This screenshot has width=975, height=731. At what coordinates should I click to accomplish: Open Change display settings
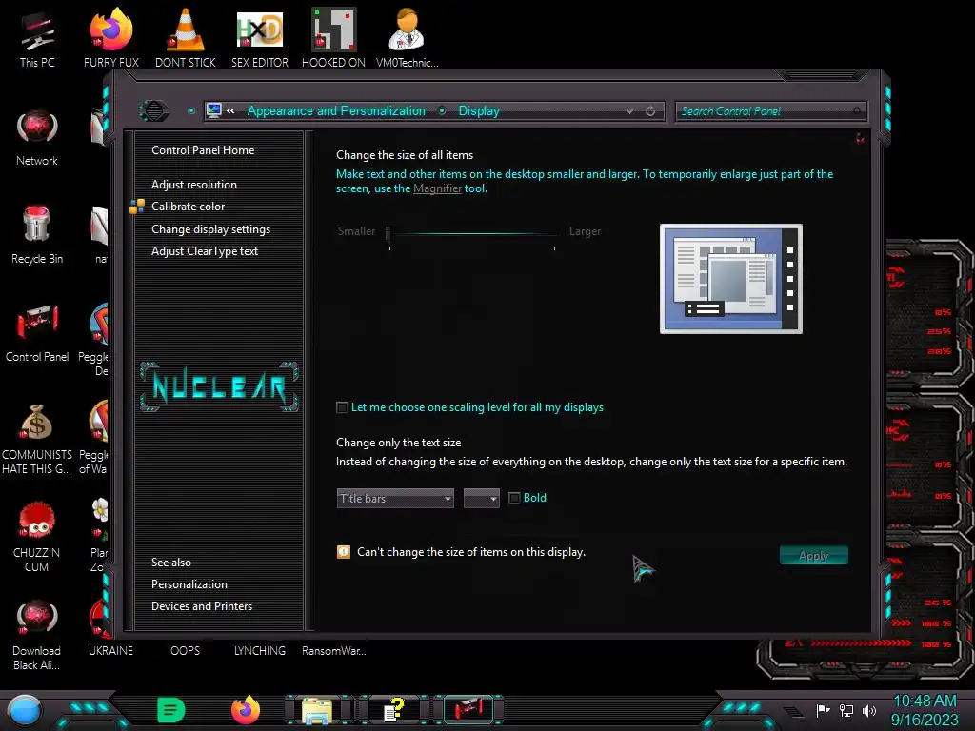coord(210,228)
